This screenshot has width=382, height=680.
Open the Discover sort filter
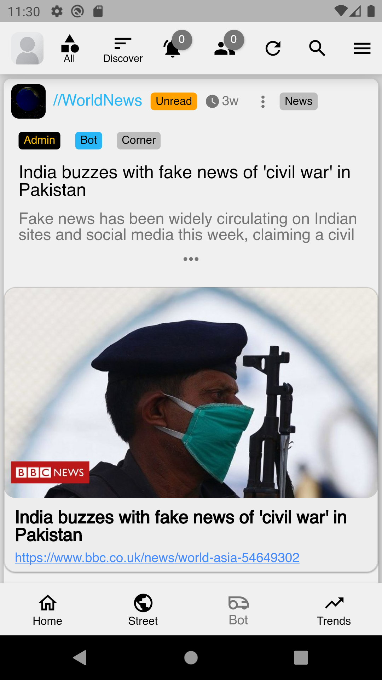[x=123, y=50]
